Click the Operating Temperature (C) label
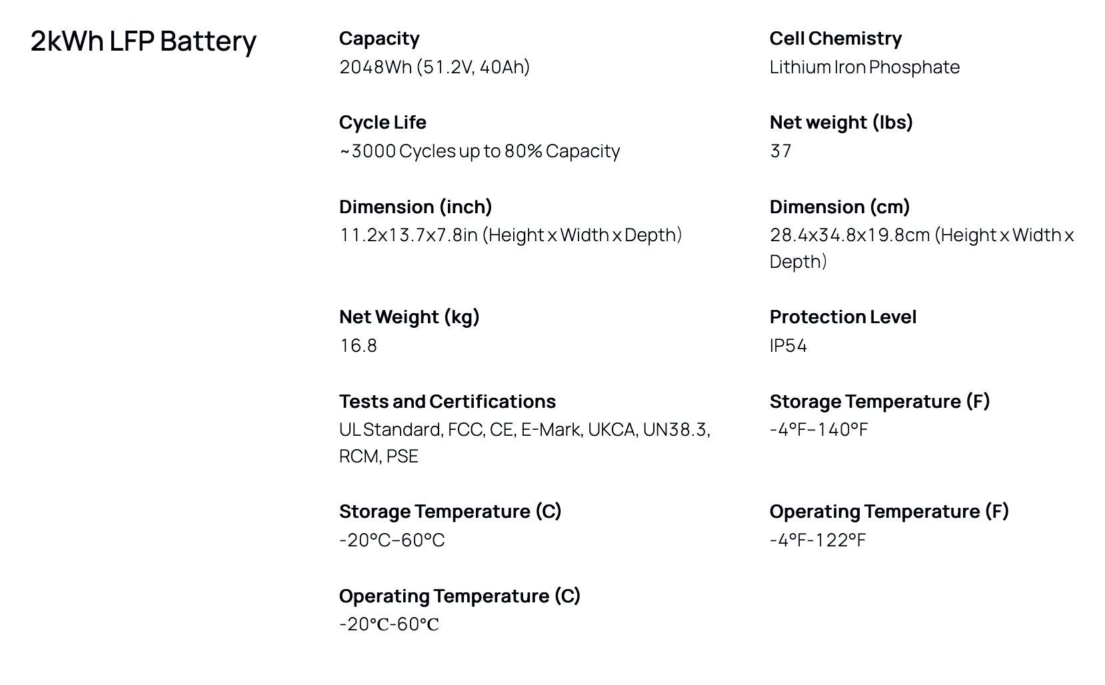This screenshot has width=1105, height=685. point(460,596)
